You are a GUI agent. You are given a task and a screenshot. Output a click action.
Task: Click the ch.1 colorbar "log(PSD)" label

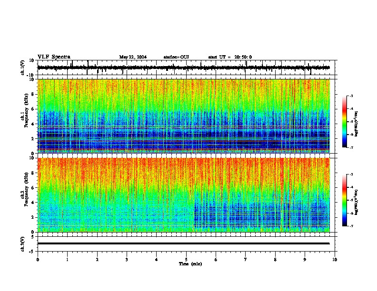(356, 124)
